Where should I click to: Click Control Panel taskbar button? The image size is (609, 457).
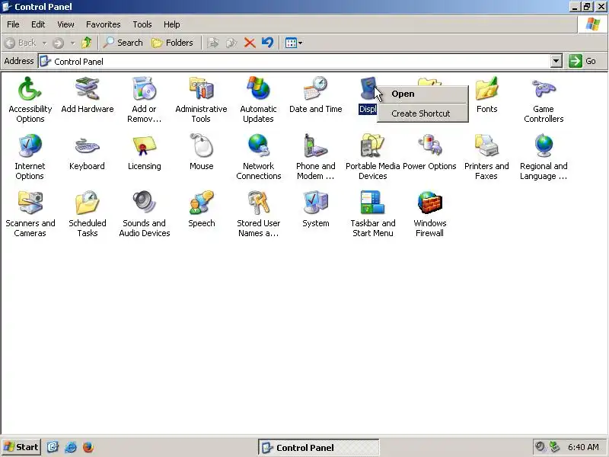click(x=318, y=448)
